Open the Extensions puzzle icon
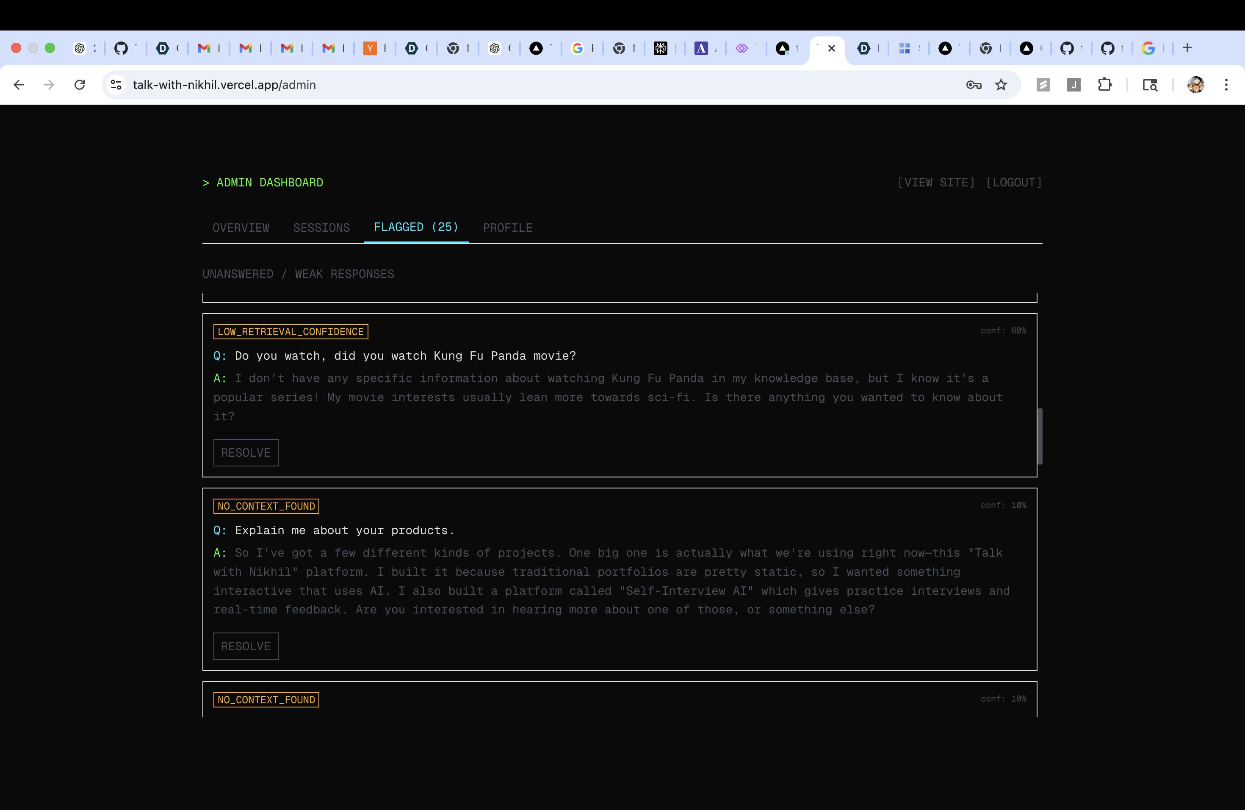 pos(1104,85)
